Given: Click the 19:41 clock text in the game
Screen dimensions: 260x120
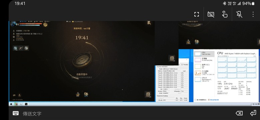Looking at the screenshot, I should click(82, 38).
